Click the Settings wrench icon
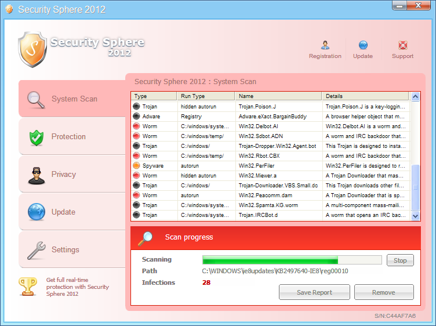436x326 pixels. (36, 250)
